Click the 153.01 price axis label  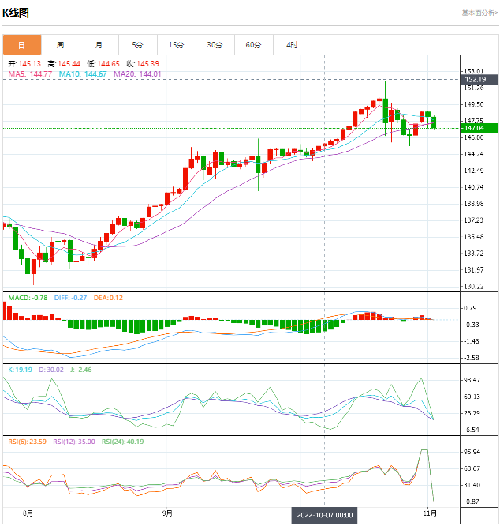coord(474,71)
